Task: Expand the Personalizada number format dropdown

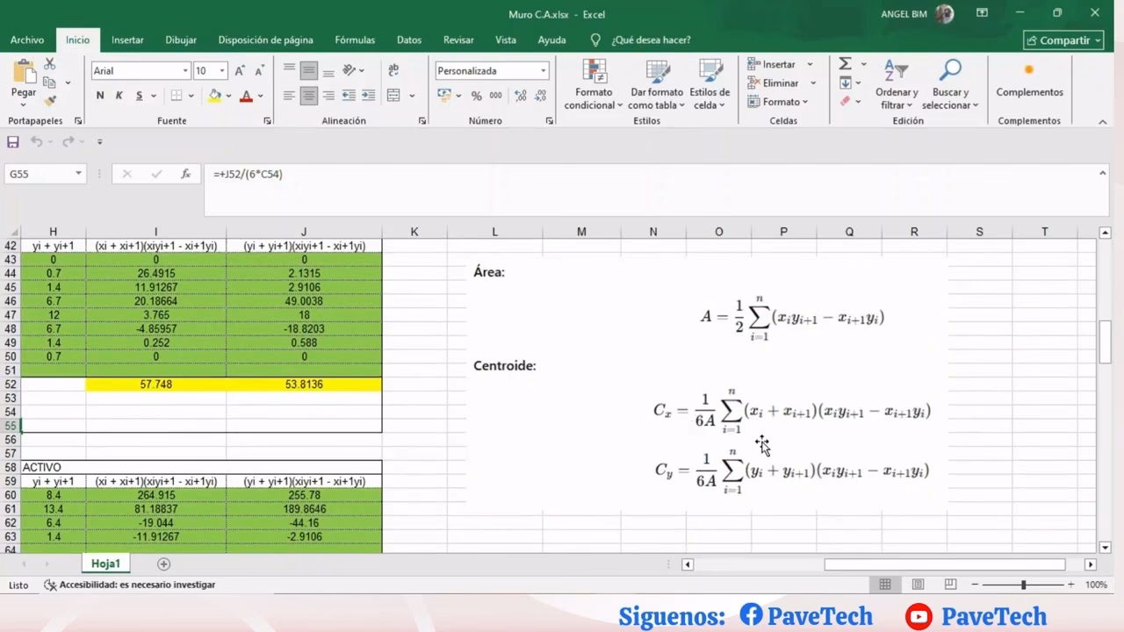Action: pyautogui.click(x=543, y=71)
